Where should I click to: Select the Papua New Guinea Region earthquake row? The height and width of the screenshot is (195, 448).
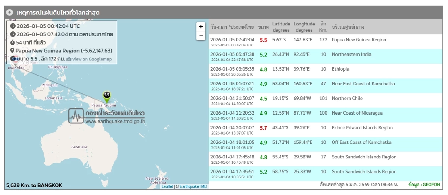click(x=325, y=42)
